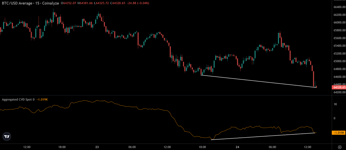The height and width of the screenshot is (150, 346).
Task: Select the white trendline on the CVD pane
Action: tap(263, 136)
